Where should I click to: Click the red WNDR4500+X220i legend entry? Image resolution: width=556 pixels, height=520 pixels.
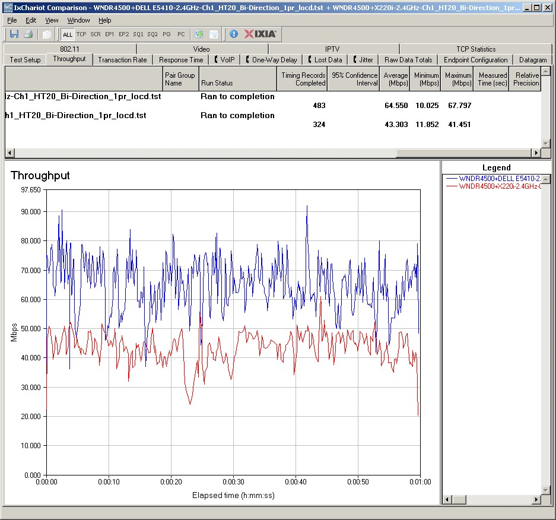[493, 186]
